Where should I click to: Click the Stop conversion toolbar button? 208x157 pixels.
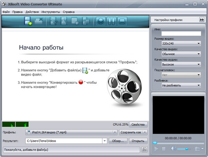click(122, 21)
